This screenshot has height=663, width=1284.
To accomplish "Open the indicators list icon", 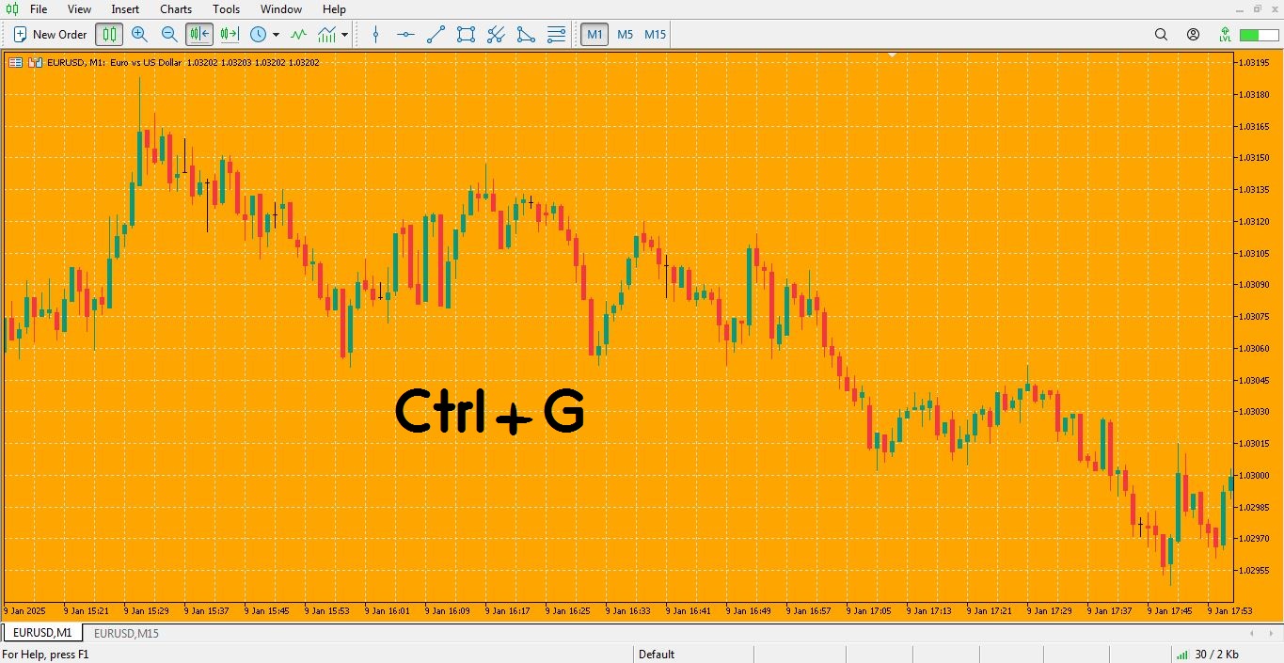I will tap(298, 35).
